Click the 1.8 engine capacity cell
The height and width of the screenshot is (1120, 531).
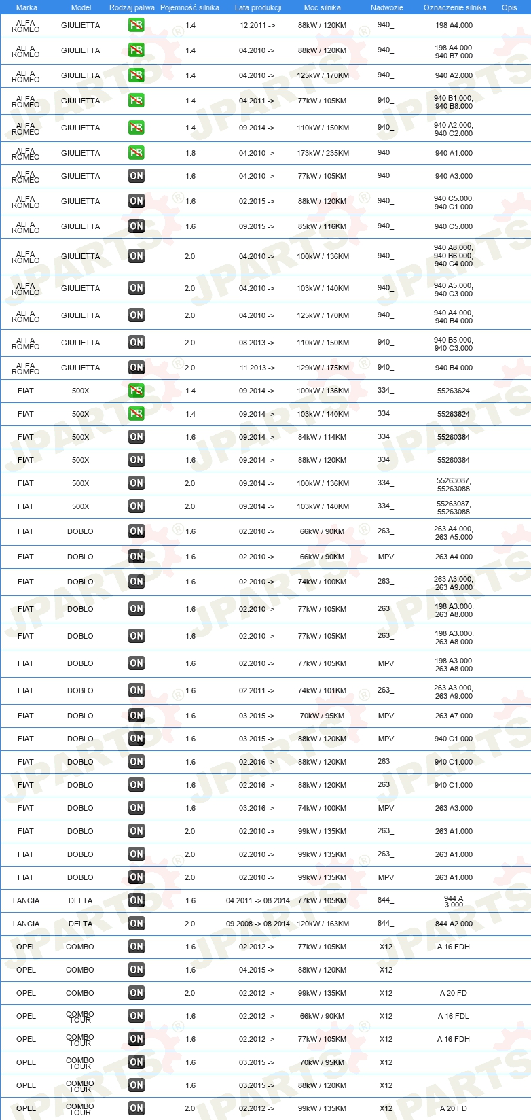[x=190, y=153]
